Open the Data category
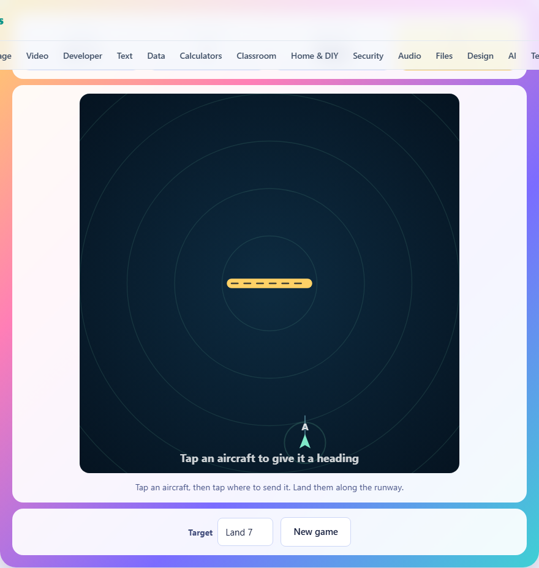Image resolution: width=539 pixels, height=568 pixels. point(156,56)
